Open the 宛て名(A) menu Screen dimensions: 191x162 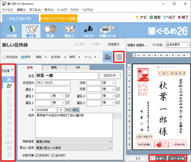[35, 10]
